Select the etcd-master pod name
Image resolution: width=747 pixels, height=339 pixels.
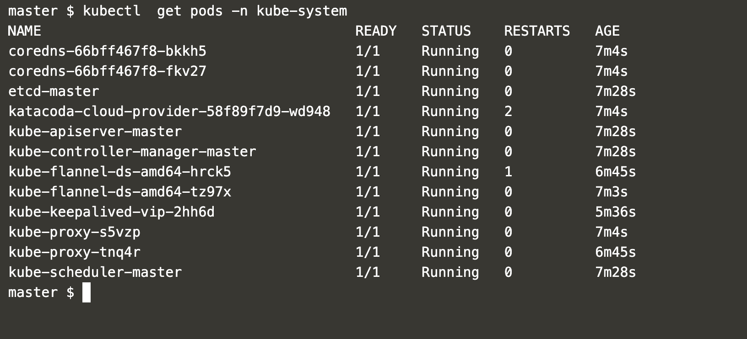click(54, 91)
